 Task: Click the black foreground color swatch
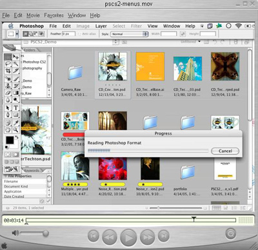click(10, 140)
